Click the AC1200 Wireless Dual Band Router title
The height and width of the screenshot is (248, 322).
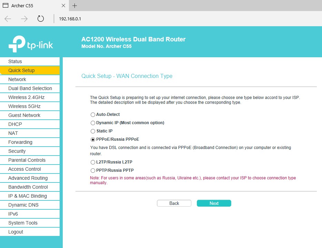pyautogui.click(x=133, y=39)
